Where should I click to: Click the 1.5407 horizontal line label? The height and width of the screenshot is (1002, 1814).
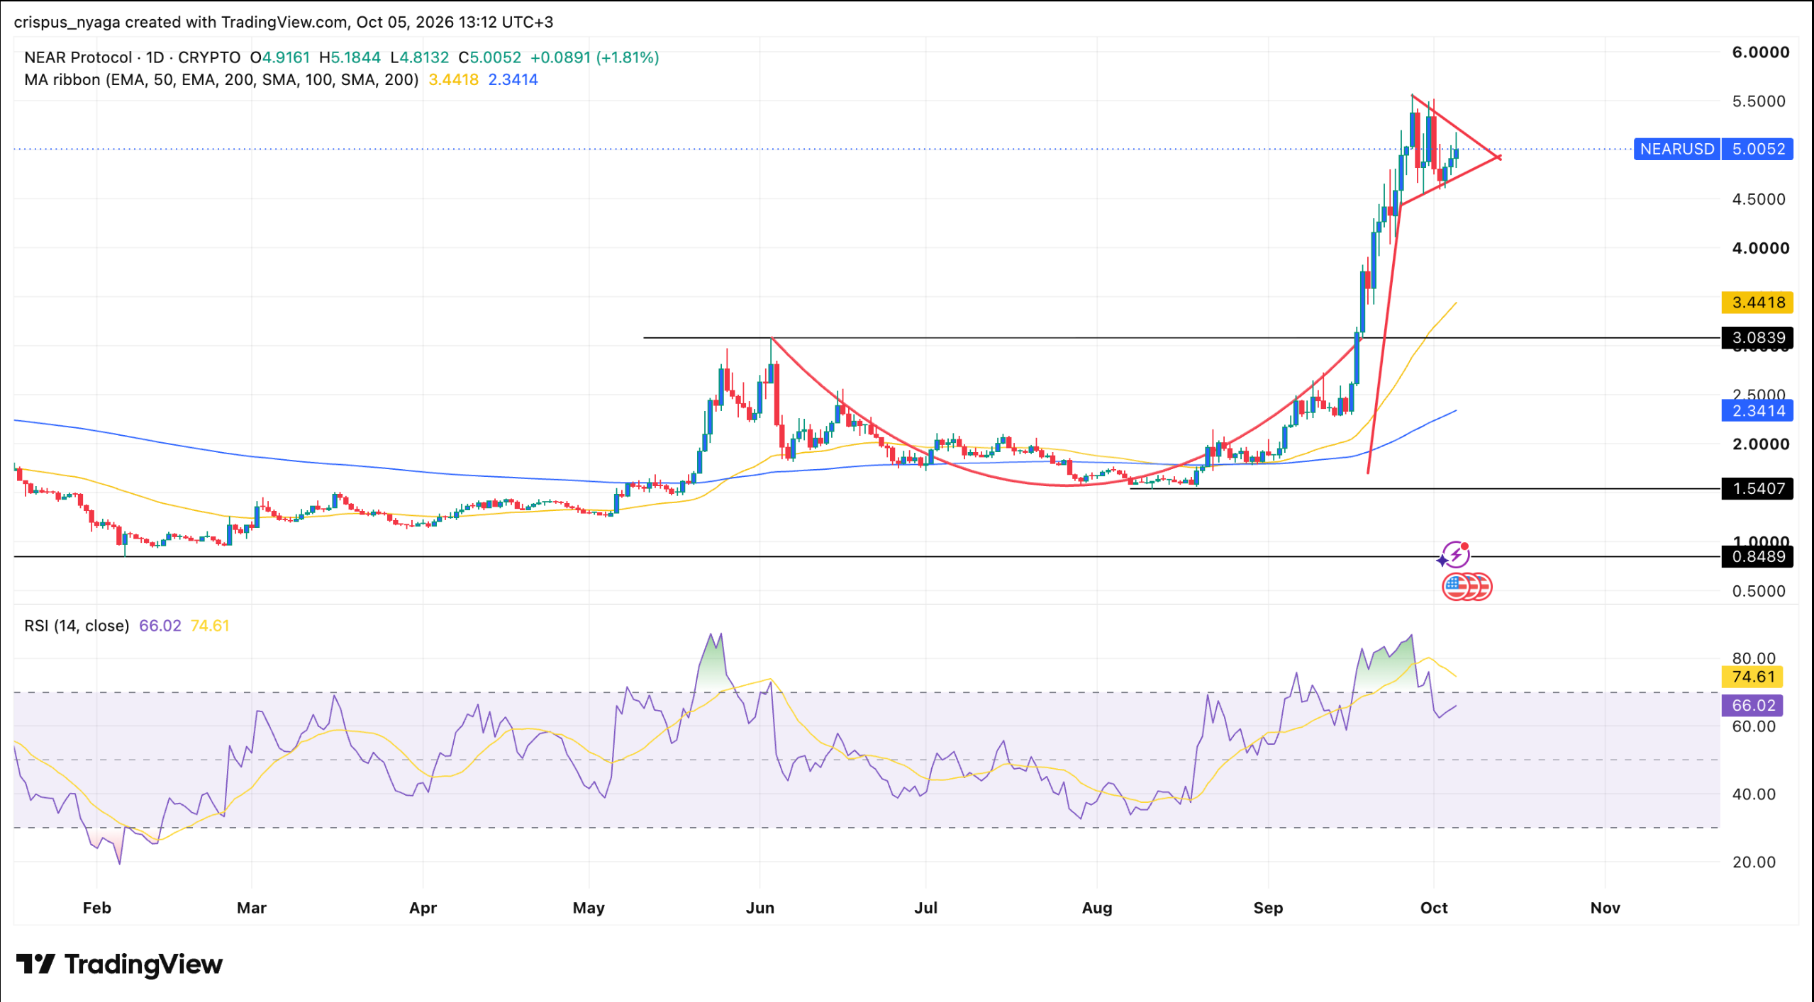coord(1757,488)
